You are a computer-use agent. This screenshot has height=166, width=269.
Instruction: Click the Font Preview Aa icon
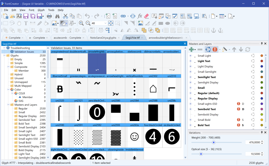[19, 16]
